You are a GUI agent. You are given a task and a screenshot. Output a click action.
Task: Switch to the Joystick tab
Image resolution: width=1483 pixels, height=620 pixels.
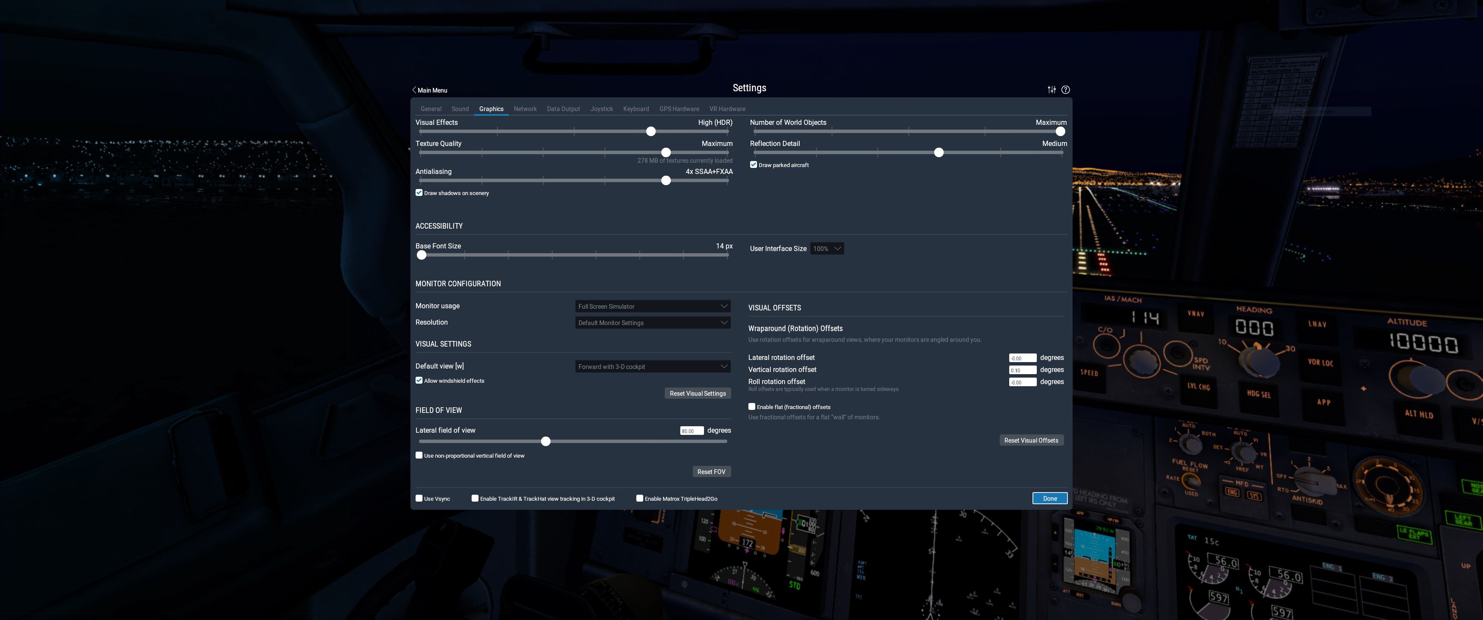pos(601,108)
